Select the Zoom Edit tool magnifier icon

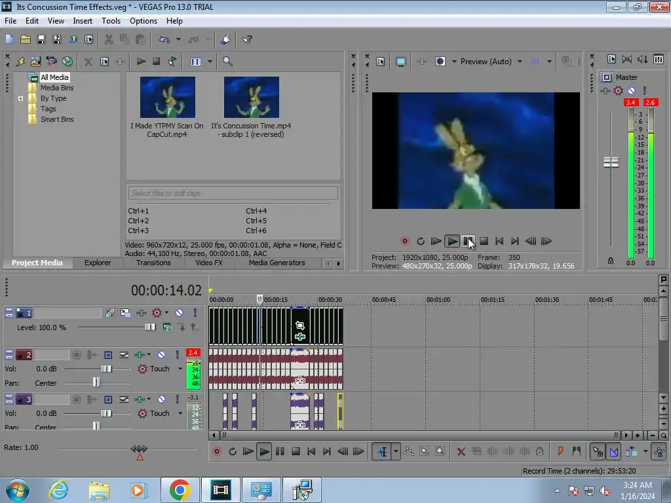(x=440, y=451)
